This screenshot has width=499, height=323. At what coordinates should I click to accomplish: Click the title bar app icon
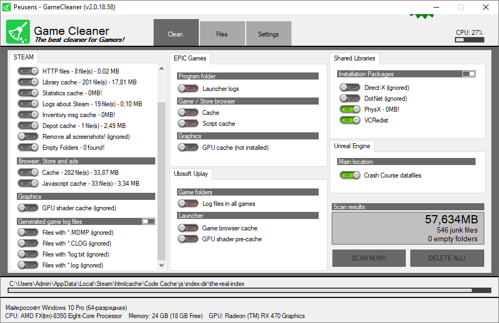pyautogui.click(x=7, y=7)
